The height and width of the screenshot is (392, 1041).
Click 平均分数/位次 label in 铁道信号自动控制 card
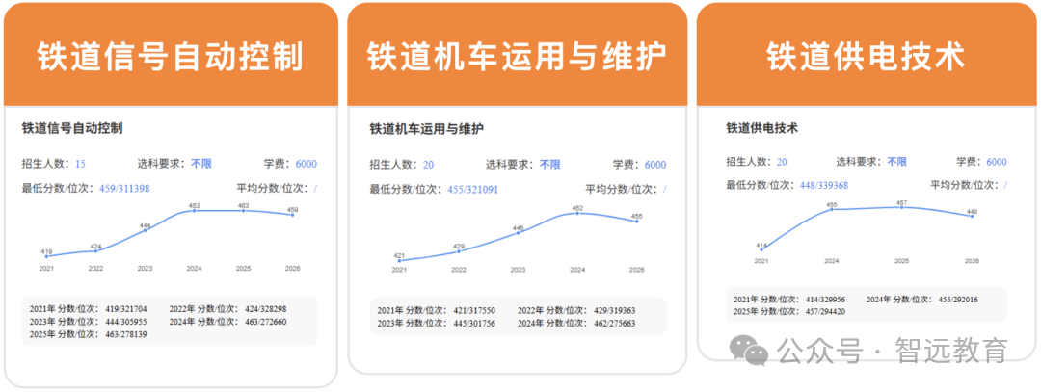coord(274,189)
